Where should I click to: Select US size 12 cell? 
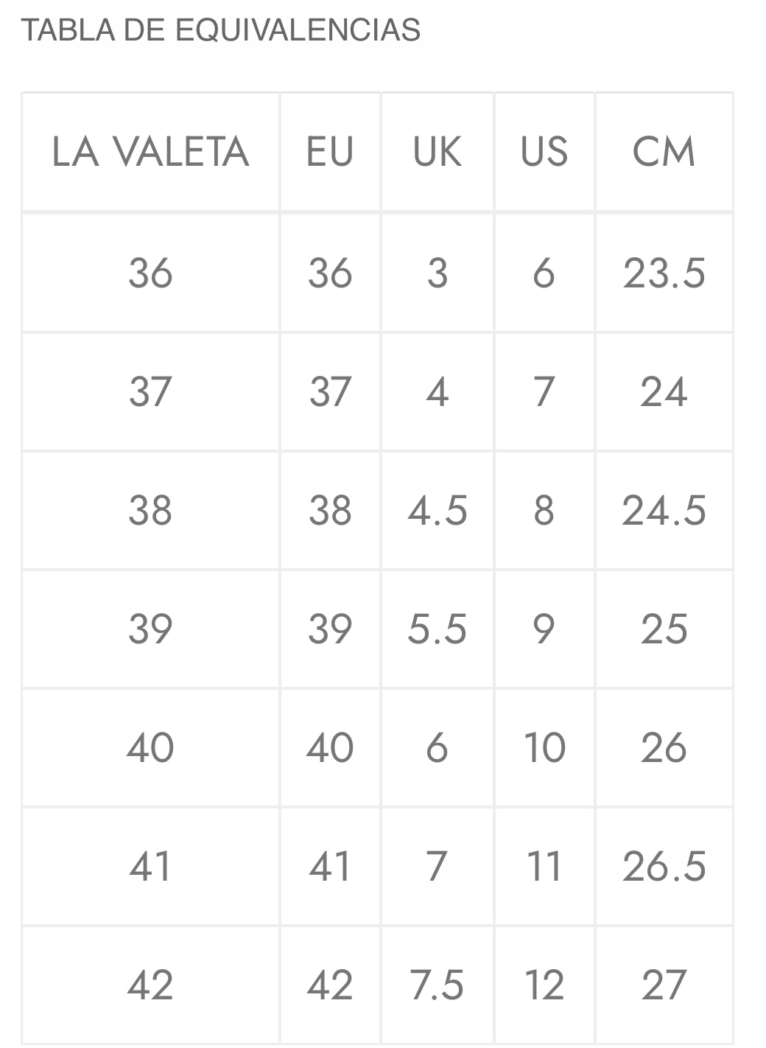point(544,985)
